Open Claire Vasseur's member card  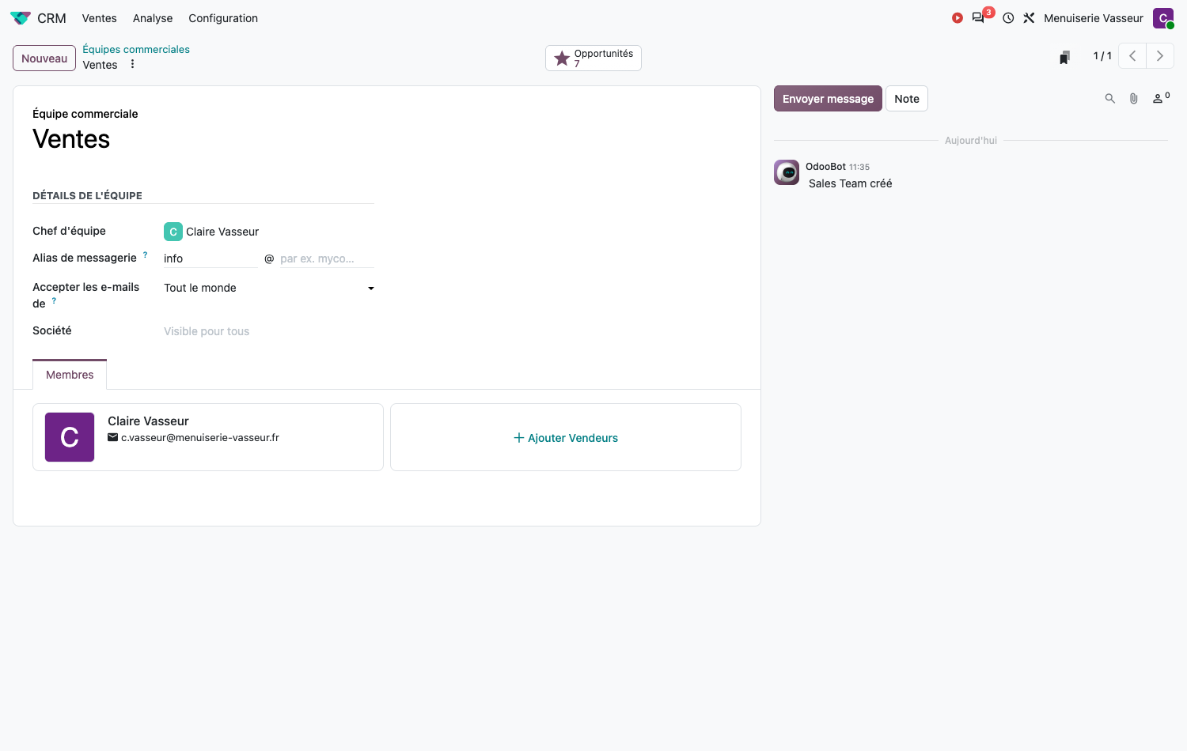coord(208,437)
